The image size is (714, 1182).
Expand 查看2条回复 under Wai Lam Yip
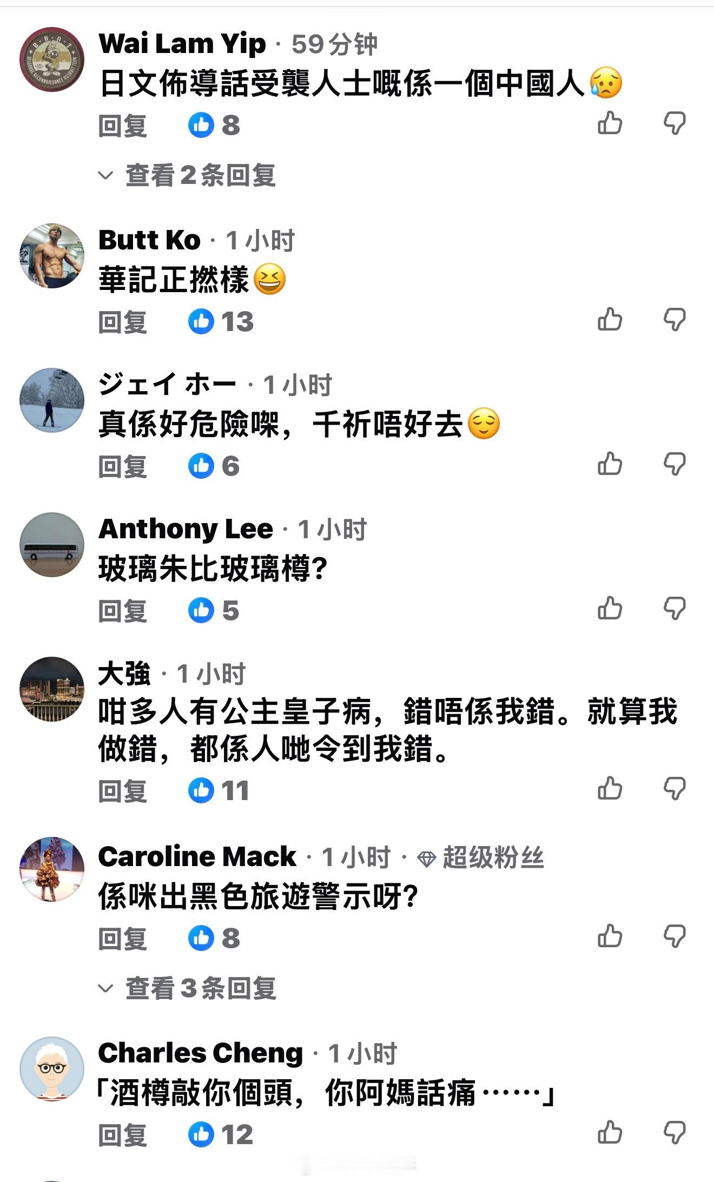(x=200, y=175)
